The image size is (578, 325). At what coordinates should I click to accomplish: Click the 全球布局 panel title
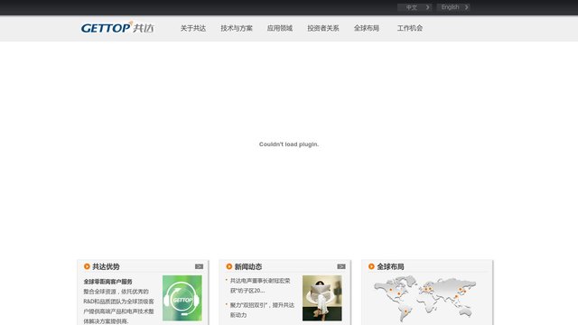(390, 266)
